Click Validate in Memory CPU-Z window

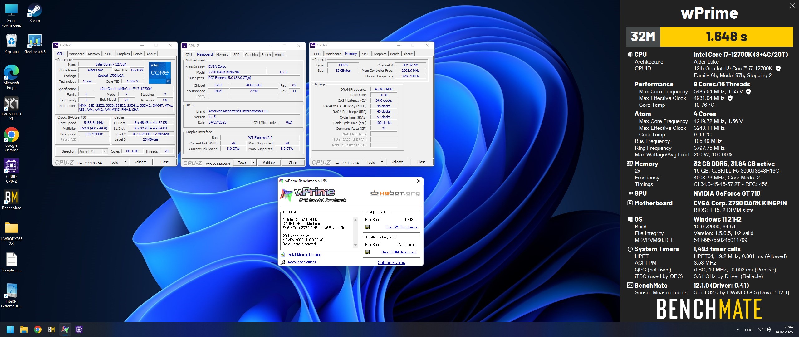[x=397, y=162]
